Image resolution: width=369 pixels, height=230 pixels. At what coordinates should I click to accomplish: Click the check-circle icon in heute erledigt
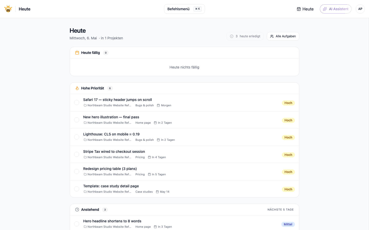click(x=232, y=36)
